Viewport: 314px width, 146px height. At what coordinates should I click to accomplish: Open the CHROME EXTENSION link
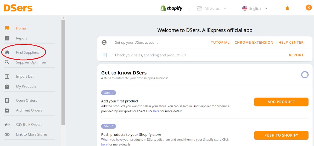click(x=254, y=42)
